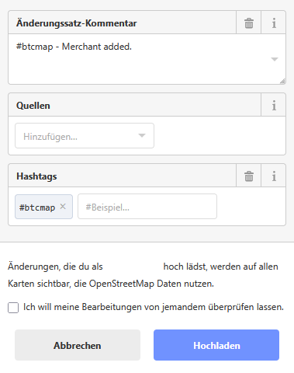
Task: Click the Hochladen button
Action: tap(216, 345)
